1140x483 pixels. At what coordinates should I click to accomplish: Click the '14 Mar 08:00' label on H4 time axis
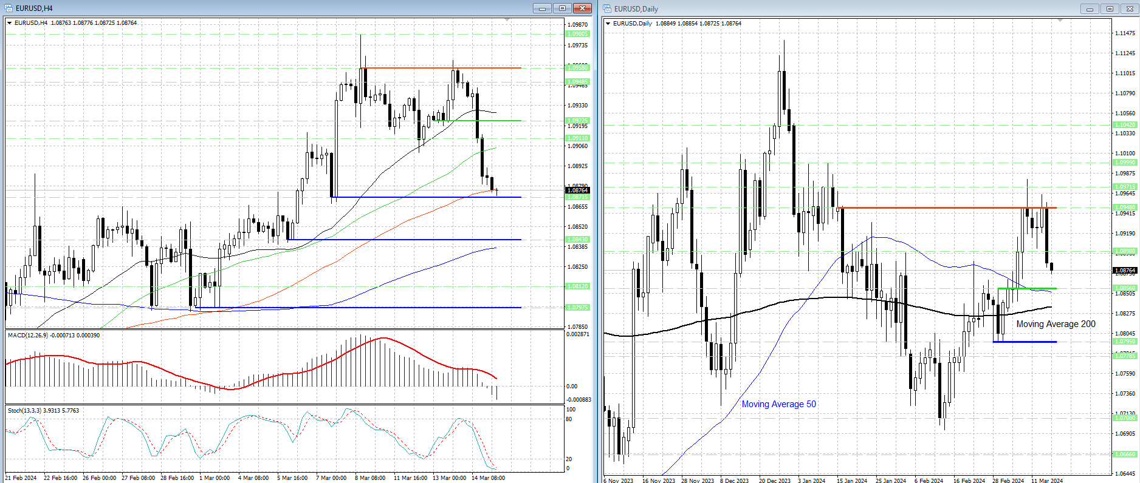click(488, 478)
